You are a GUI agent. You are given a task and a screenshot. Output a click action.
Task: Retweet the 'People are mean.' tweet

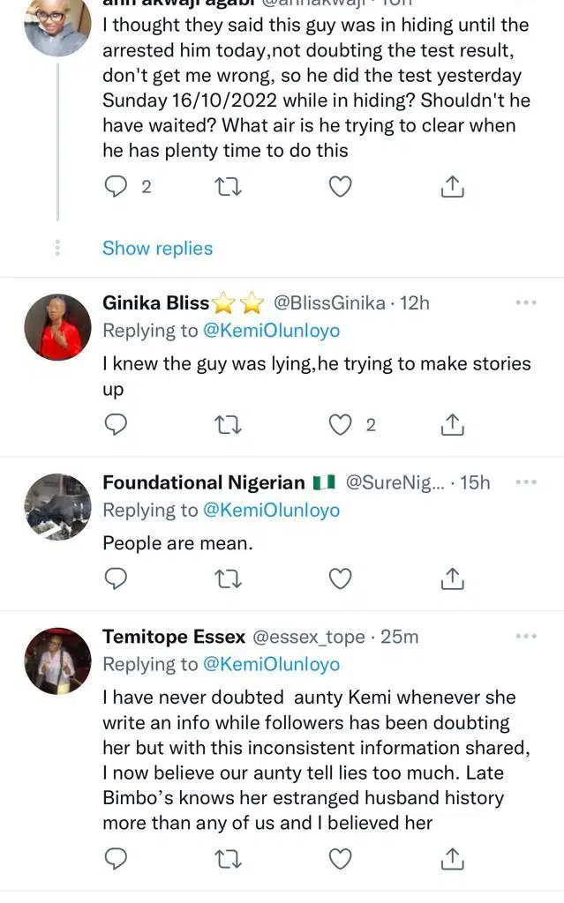(x=228, y=578)
